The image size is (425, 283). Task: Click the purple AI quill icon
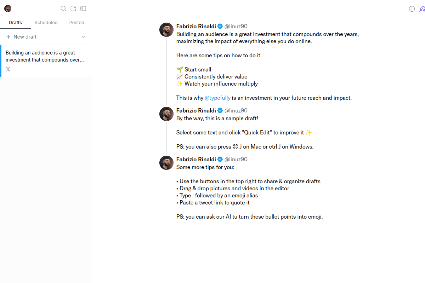tap(422, 9)
